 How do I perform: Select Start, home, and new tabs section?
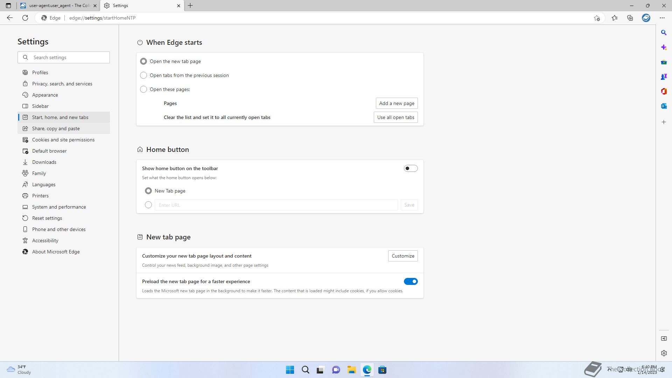tap(64, 117)
